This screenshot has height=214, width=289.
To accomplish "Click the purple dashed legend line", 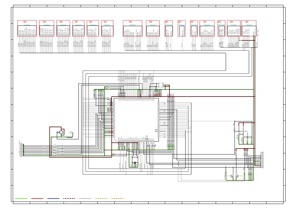I will click(85, 199).
